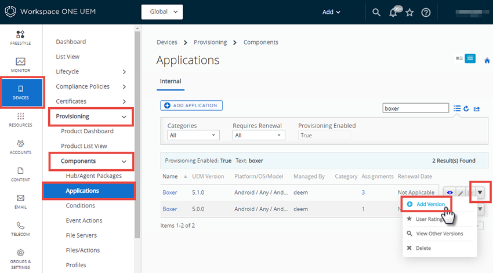The image size is (493, 273).
Task: Open the Boxer 5.1.0 application link
Action: (x=169, y=192)
